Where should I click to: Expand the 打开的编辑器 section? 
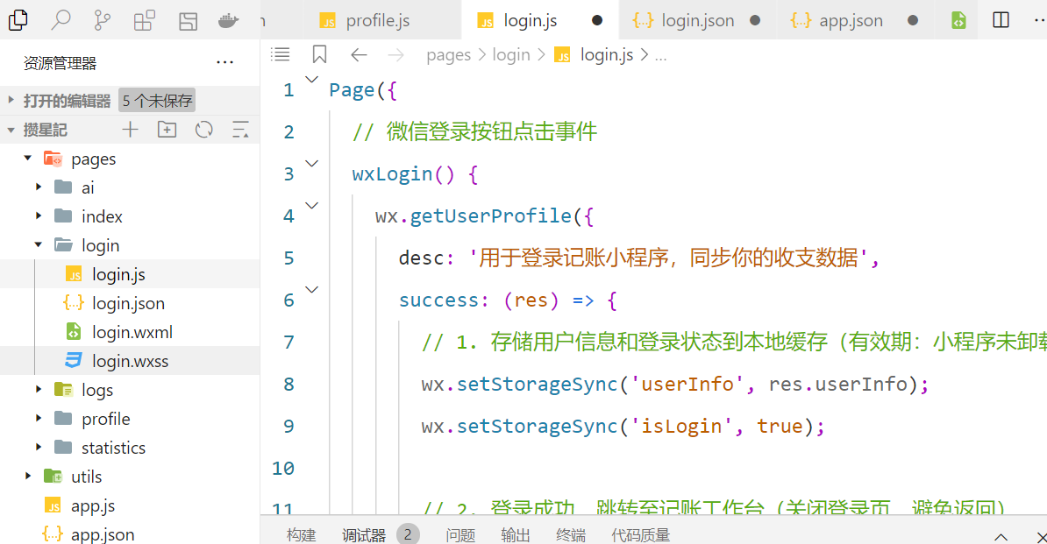pos(11,100)
